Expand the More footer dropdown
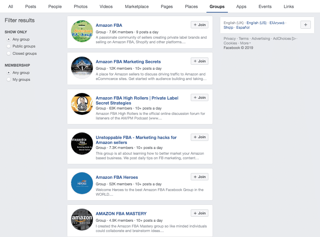320x237 pixels. 245,43
